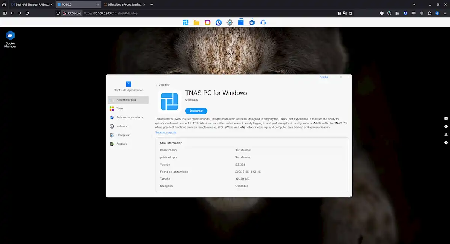Go back using the Anterior link
Image resolution: width=450 pixels, height=244 pixels.
coord(163,85)
